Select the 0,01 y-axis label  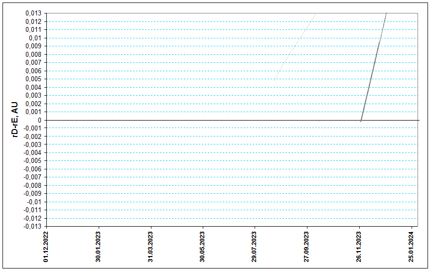[x=35, y=38]
